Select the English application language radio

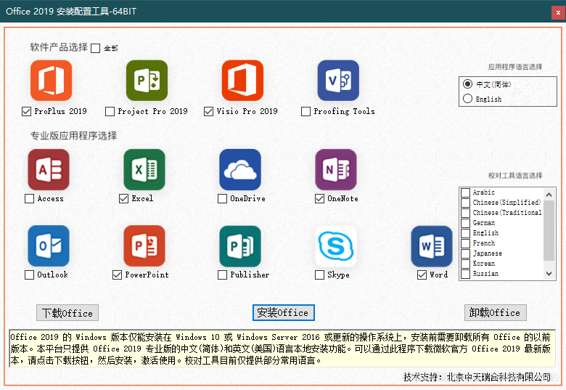coord(467,98)
